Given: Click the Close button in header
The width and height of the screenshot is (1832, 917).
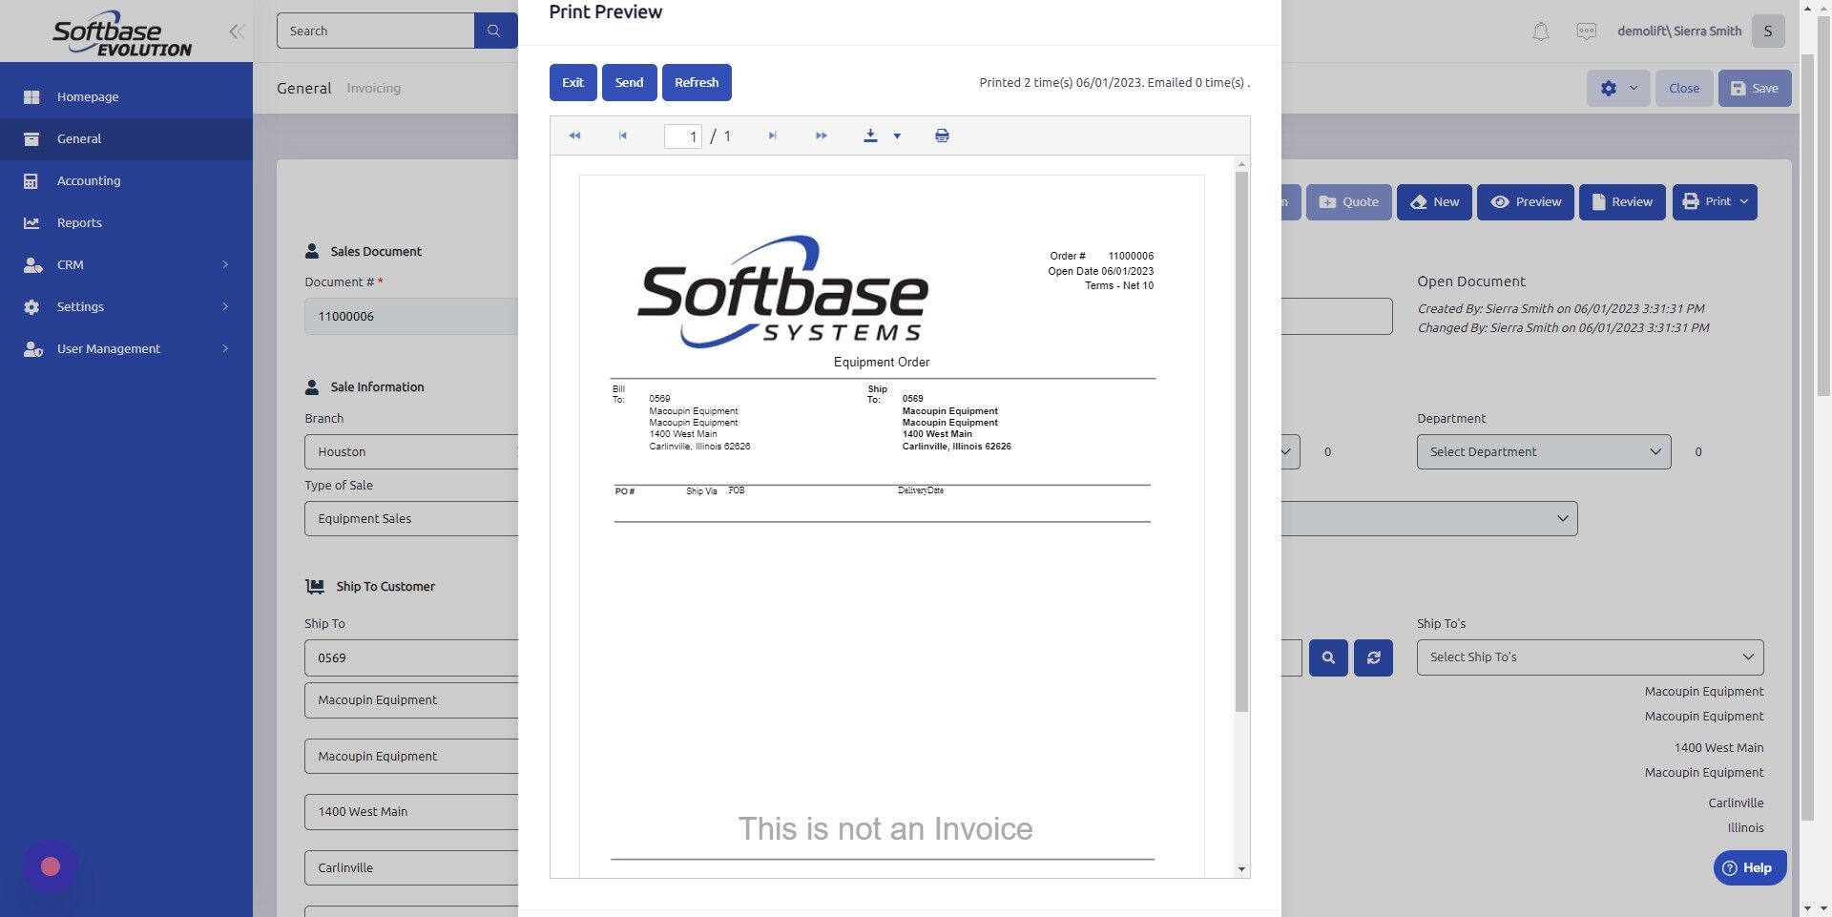Looking at the screenshot, I should 1683,88.
